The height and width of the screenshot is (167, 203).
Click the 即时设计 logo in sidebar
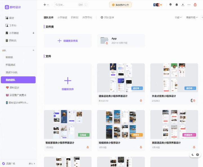coord(13,7)
